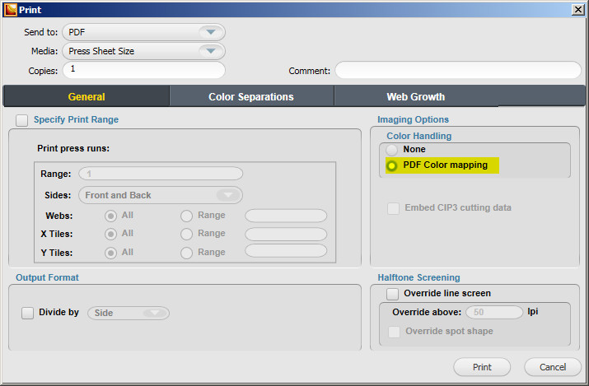
Task: Select the Range radio button for X Tiles
Action: point(187,234)
